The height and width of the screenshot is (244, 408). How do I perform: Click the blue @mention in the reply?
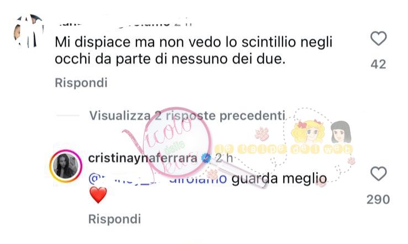coord(157,179)
